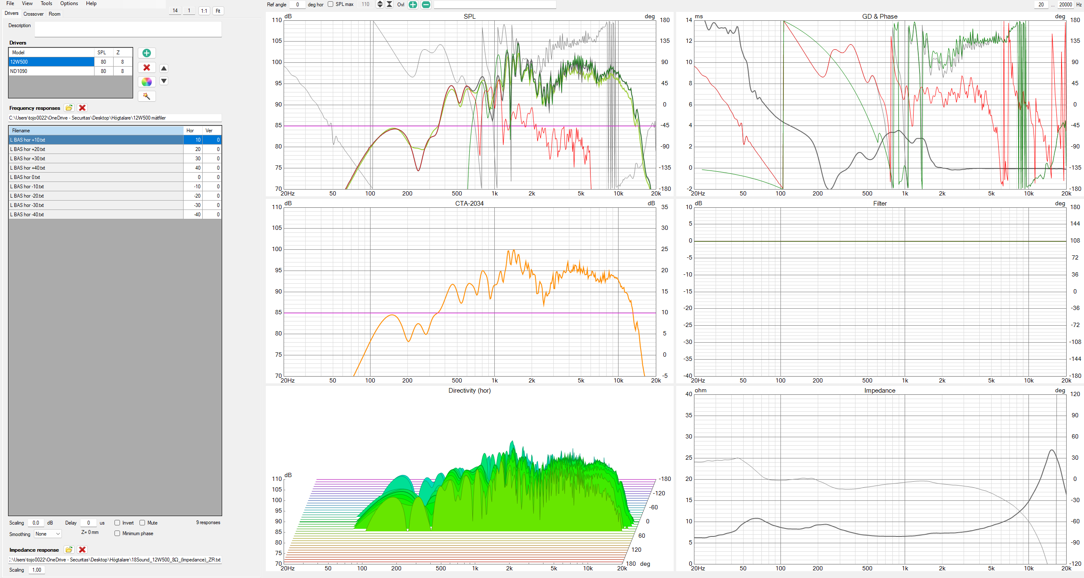This screenshot has height=578, width=1084.
Task: Open folder to load frequency responses
Action: [69, 108]
